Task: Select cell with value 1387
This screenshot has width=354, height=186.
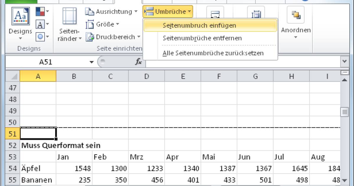Action: 219,169
